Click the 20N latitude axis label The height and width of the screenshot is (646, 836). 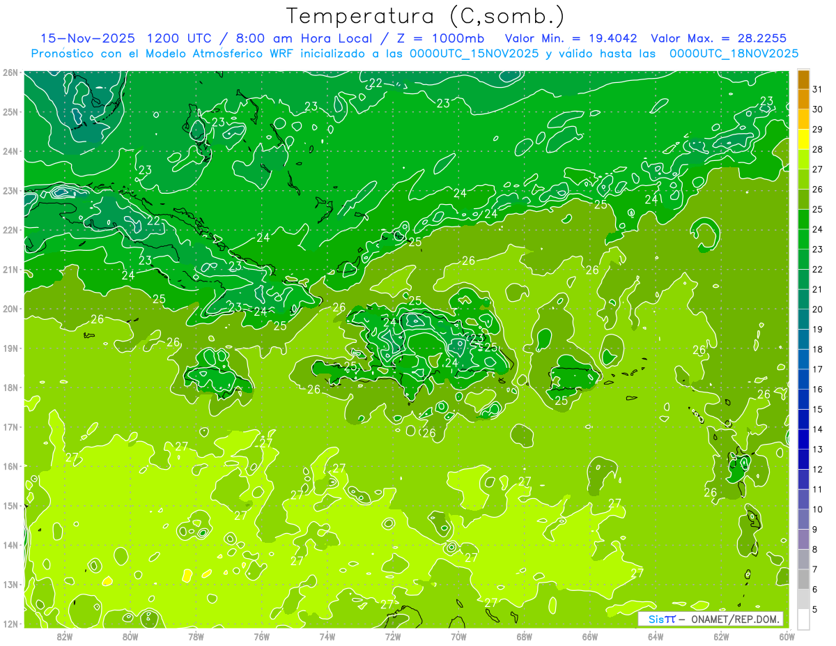tap(10, 309)
